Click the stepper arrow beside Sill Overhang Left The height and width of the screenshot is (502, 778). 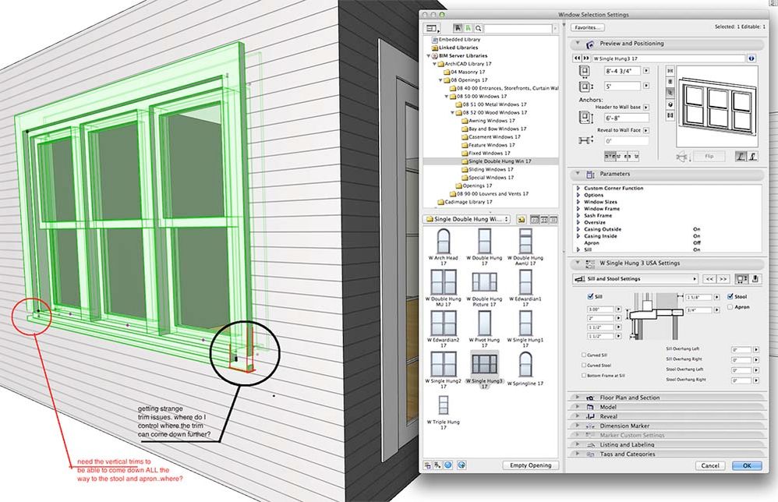(x=755, y=349)
